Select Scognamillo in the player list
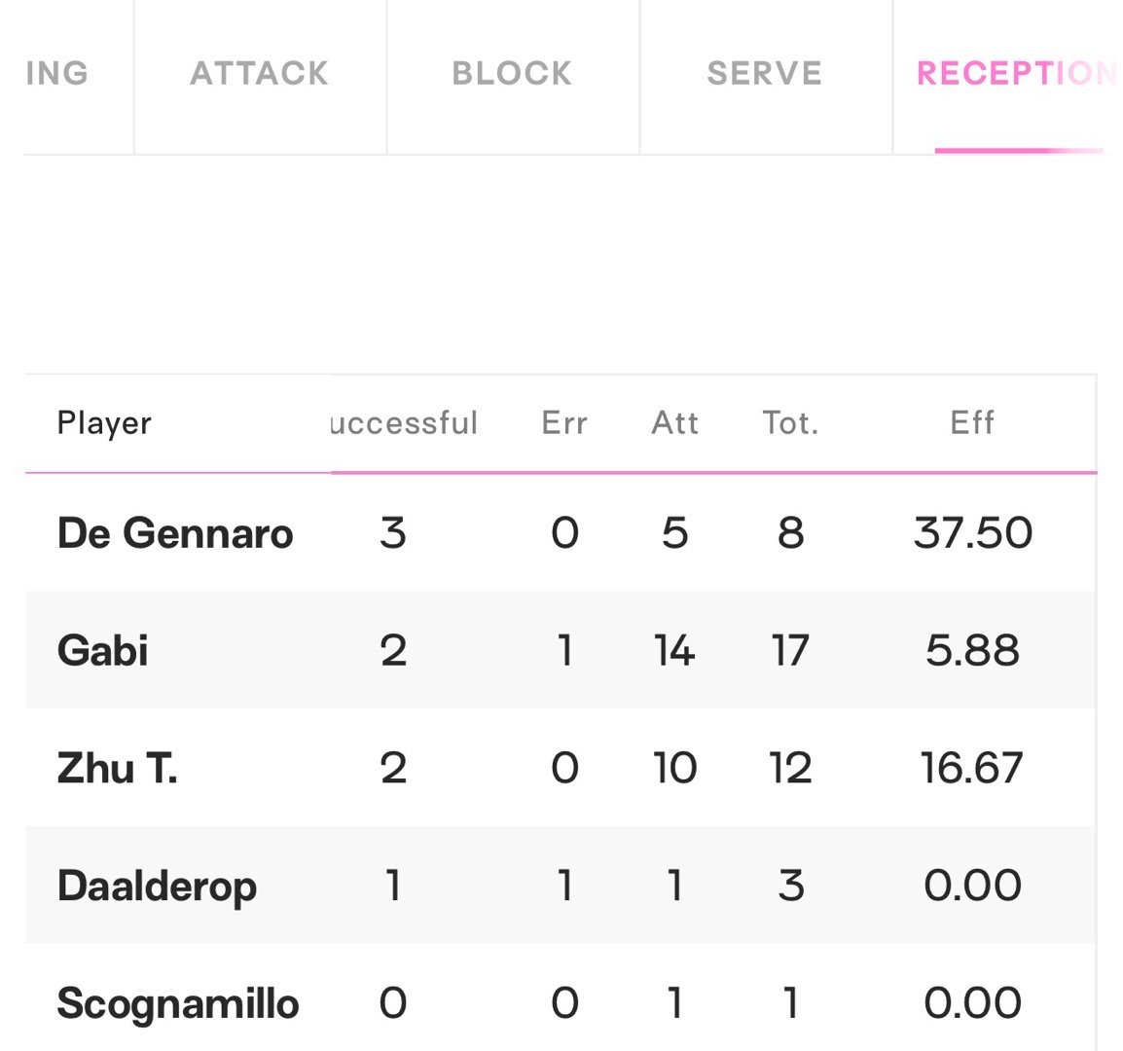Screen dimensions: 1123x1051 tap(178, 1003)
